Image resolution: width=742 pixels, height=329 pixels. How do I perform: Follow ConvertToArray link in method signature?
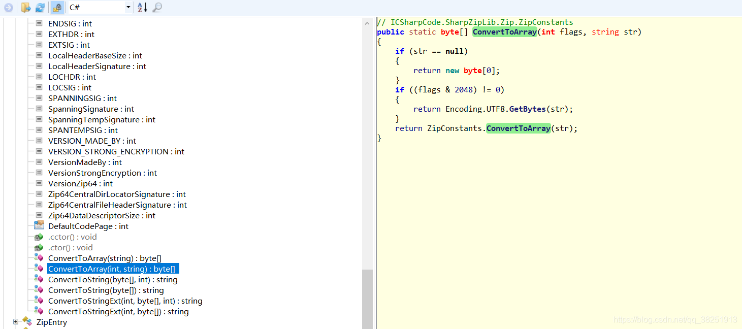coord(504,32)
